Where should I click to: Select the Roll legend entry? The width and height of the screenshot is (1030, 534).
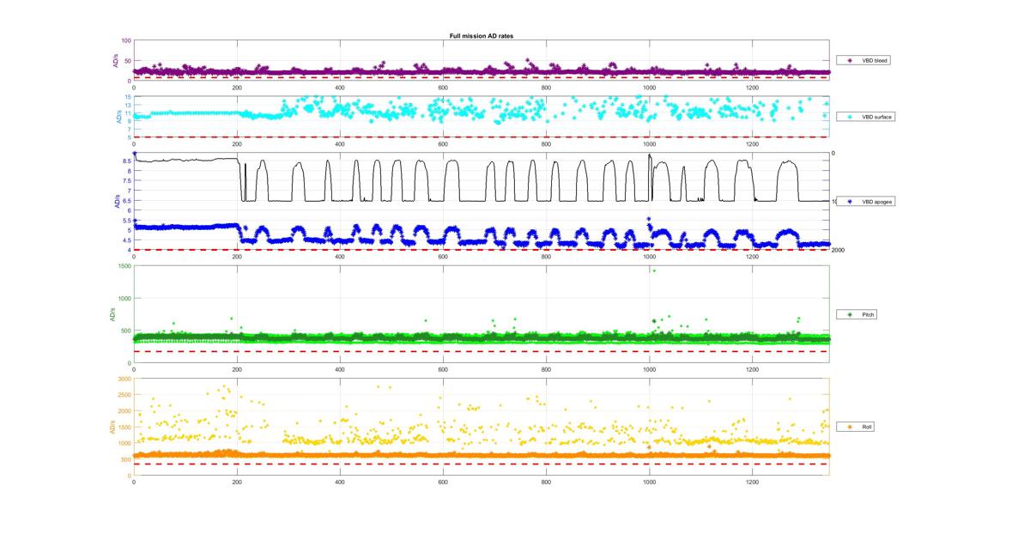[x=857, y=426]
